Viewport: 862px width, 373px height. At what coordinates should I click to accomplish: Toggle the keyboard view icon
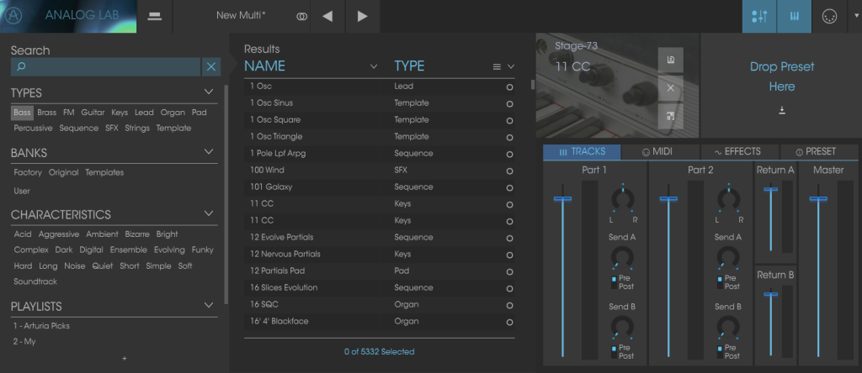pyautogui.click(x=795, y=17)
